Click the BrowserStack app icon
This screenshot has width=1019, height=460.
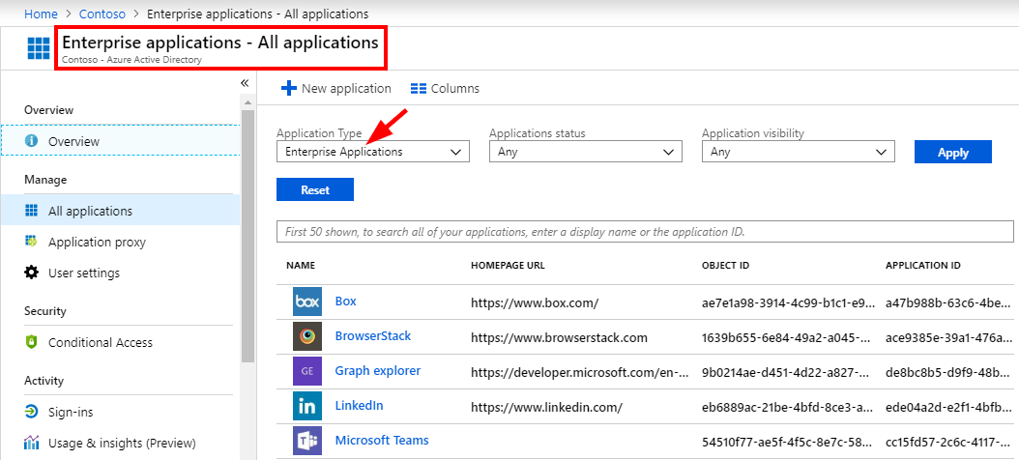306,336
